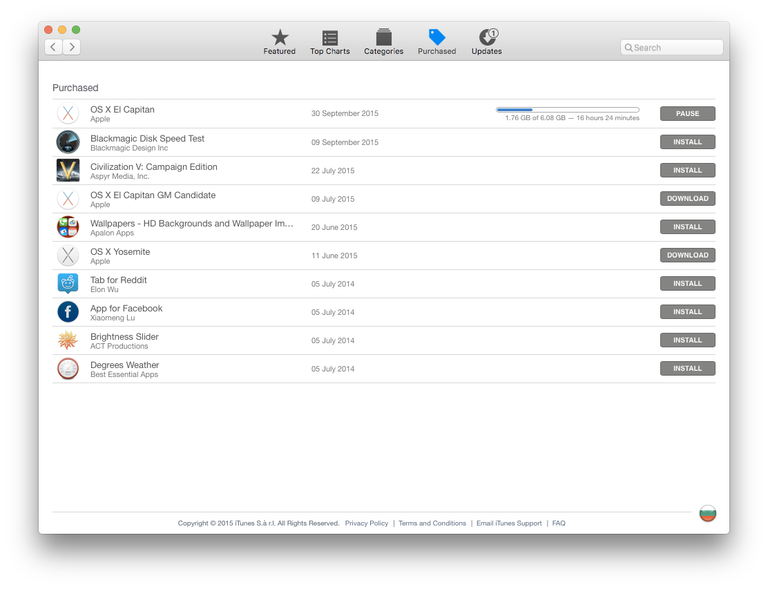Click the Wallpapers app icon
This screenshot has width=768, height=589.
[68, 227]
